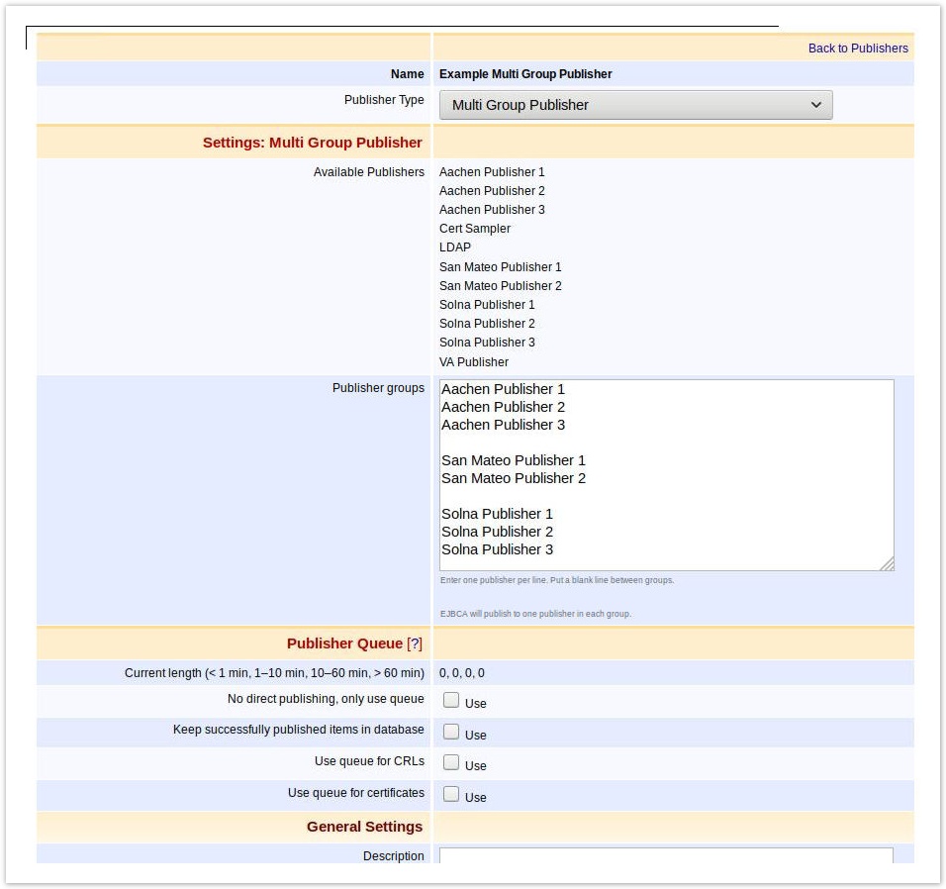This screenshot has height=889, width=946.
Task: Click 'Solna Publisher 1' line inside the groups box
Action: click(x=497, y=514)
